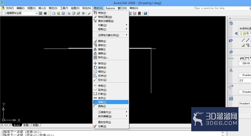This screenshot has width=251, height=136.
Task: Click the 2D Draw panel icon
Action: [x=231, y=40]
